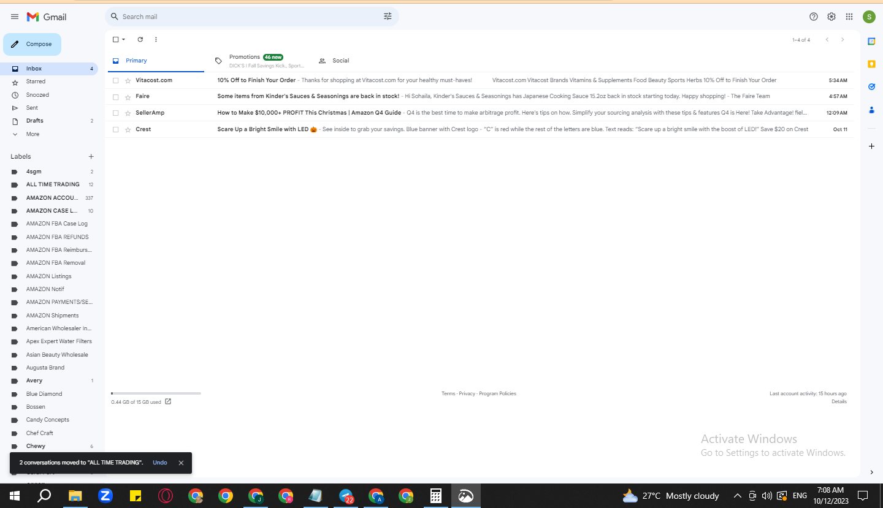This screenshot has height=508, width=883.
Task: Open storage management link icon
Action: click(x=168, y=402)
